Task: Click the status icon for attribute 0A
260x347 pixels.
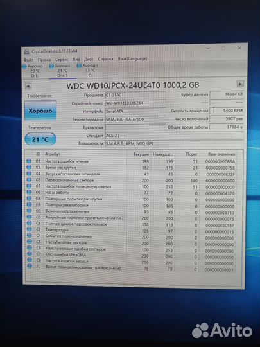Action: [x=29, y=199]
